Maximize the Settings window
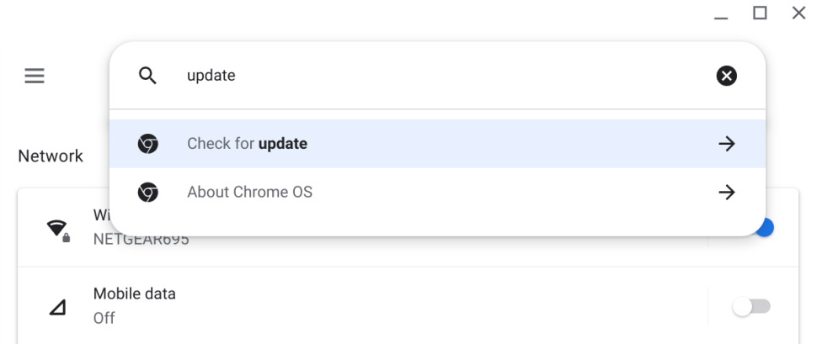The height and width of the screenshot is (344, 817). coord(760,13)
